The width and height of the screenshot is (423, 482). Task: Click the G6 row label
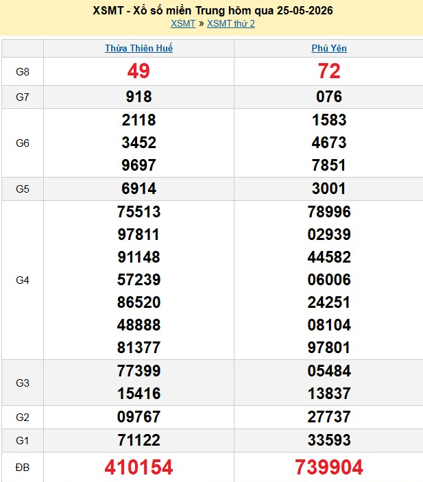pyautogui.click(x=23, y=143)
